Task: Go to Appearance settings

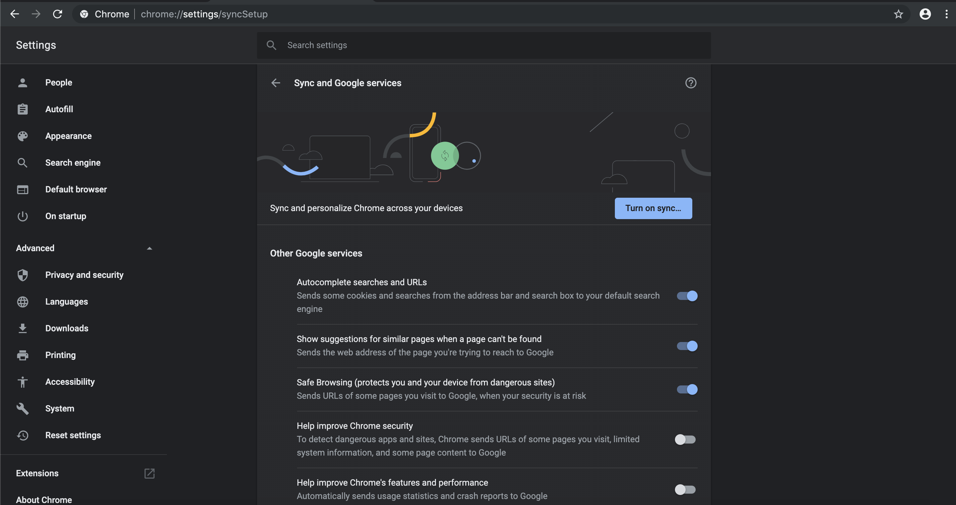Action: (68, 136)
